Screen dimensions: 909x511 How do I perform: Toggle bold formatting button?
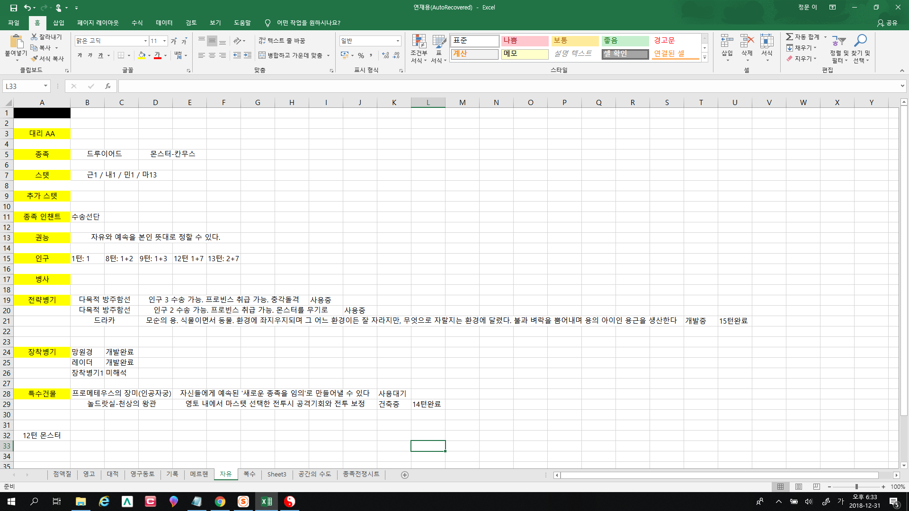(80, 55)
